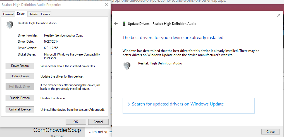Image resolution: width=284 pixels, height=137 pixels.
Task: Click the Roll Back Driver button
Action: click(20, 86)
